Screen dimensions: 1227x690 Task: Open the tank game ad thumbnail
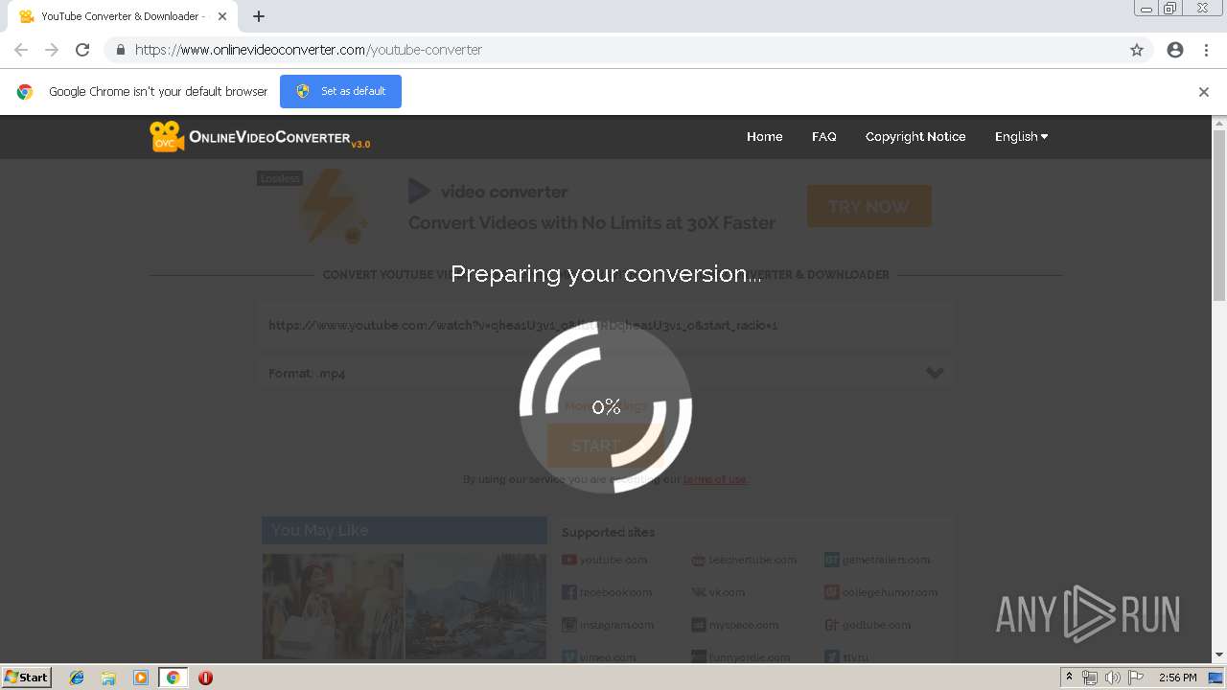pyautogui.click(x=475, y=606)
